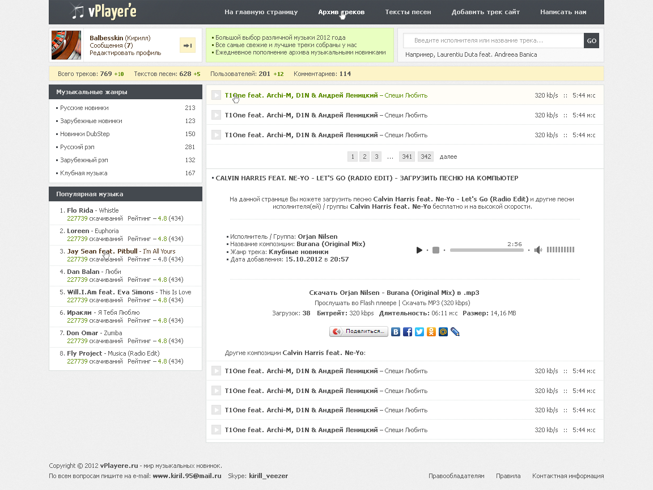
Task: Open Will.I.Am feat. Eva Simons track
Action: coord(129,292)
